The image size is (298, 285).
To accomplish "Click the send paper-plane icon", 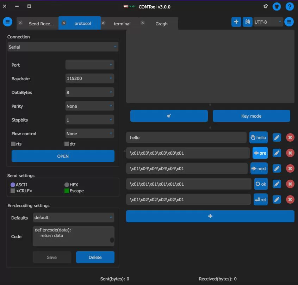I will (169, 116).
